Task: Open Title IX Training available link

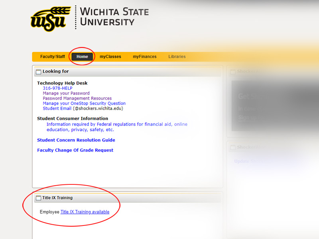Action: point(85,212)
